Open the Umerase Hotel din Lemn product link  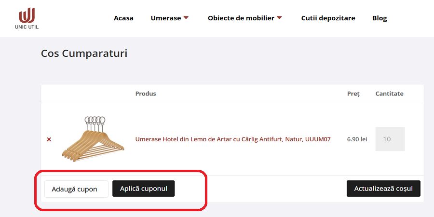point(232,139)
